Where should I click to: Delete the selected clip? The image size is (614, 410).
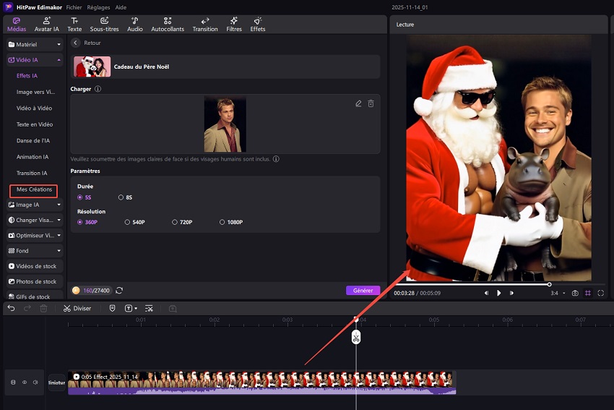coord(43,309)
